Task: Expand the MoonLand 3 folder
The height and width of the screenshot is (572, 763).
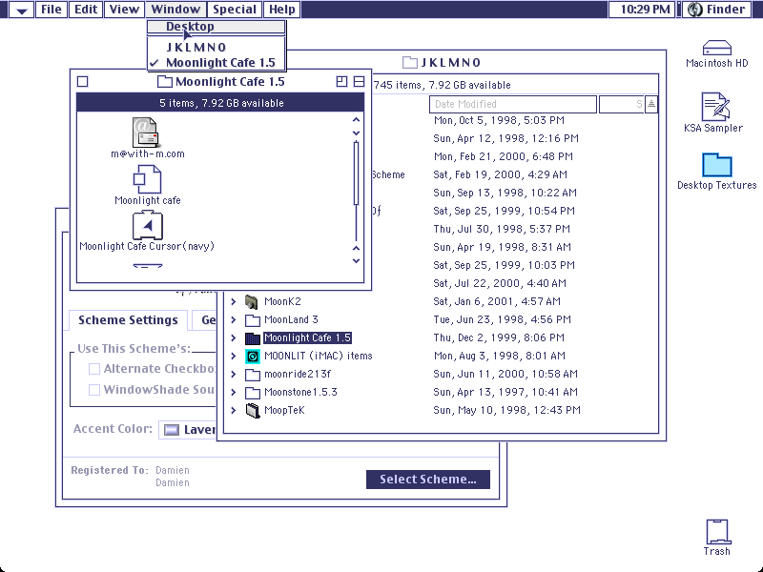Action: click(234, 319)
